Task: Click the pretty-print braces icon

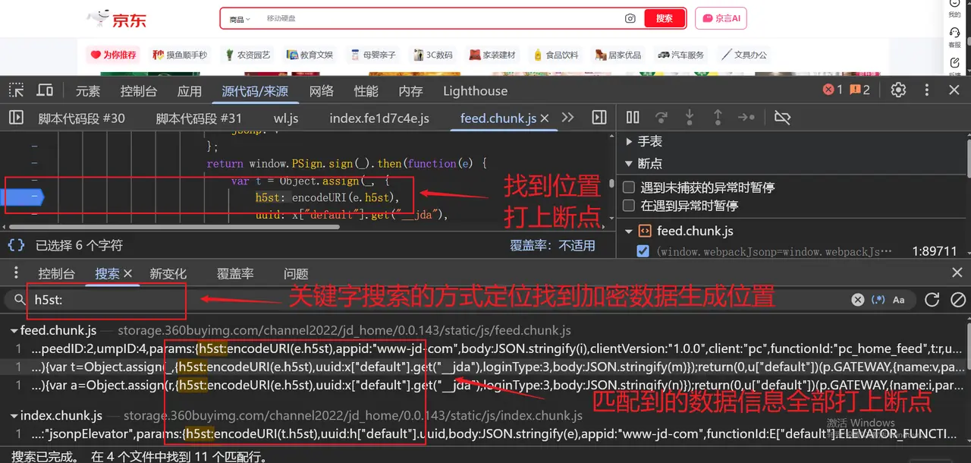Action: pyautogui.click(x=16, y=245)
